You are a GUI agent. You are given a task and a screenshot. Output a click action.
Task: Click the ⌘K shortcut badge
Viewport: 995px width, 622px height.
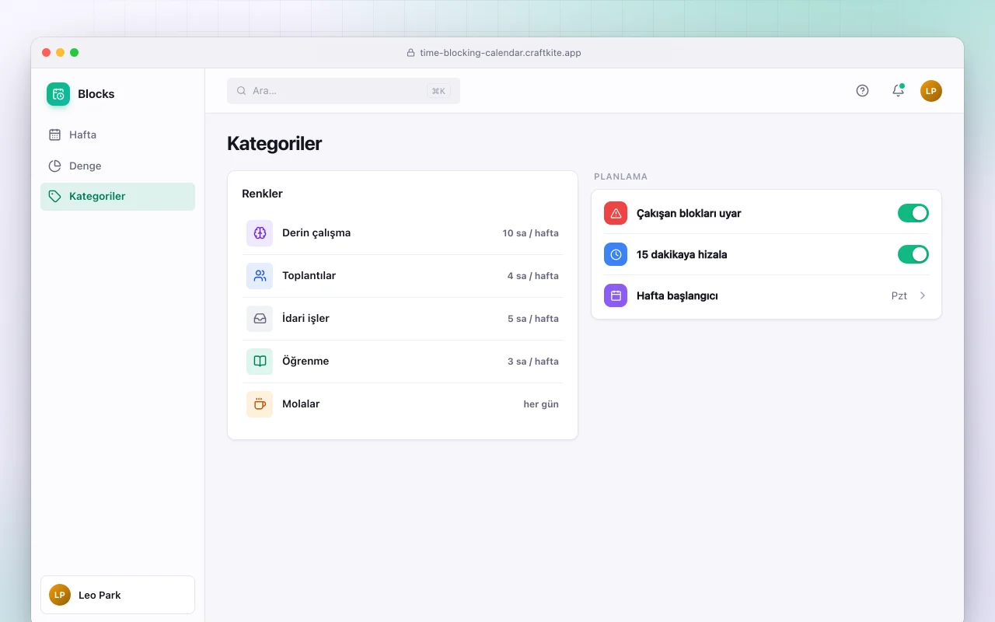[438, 91]
